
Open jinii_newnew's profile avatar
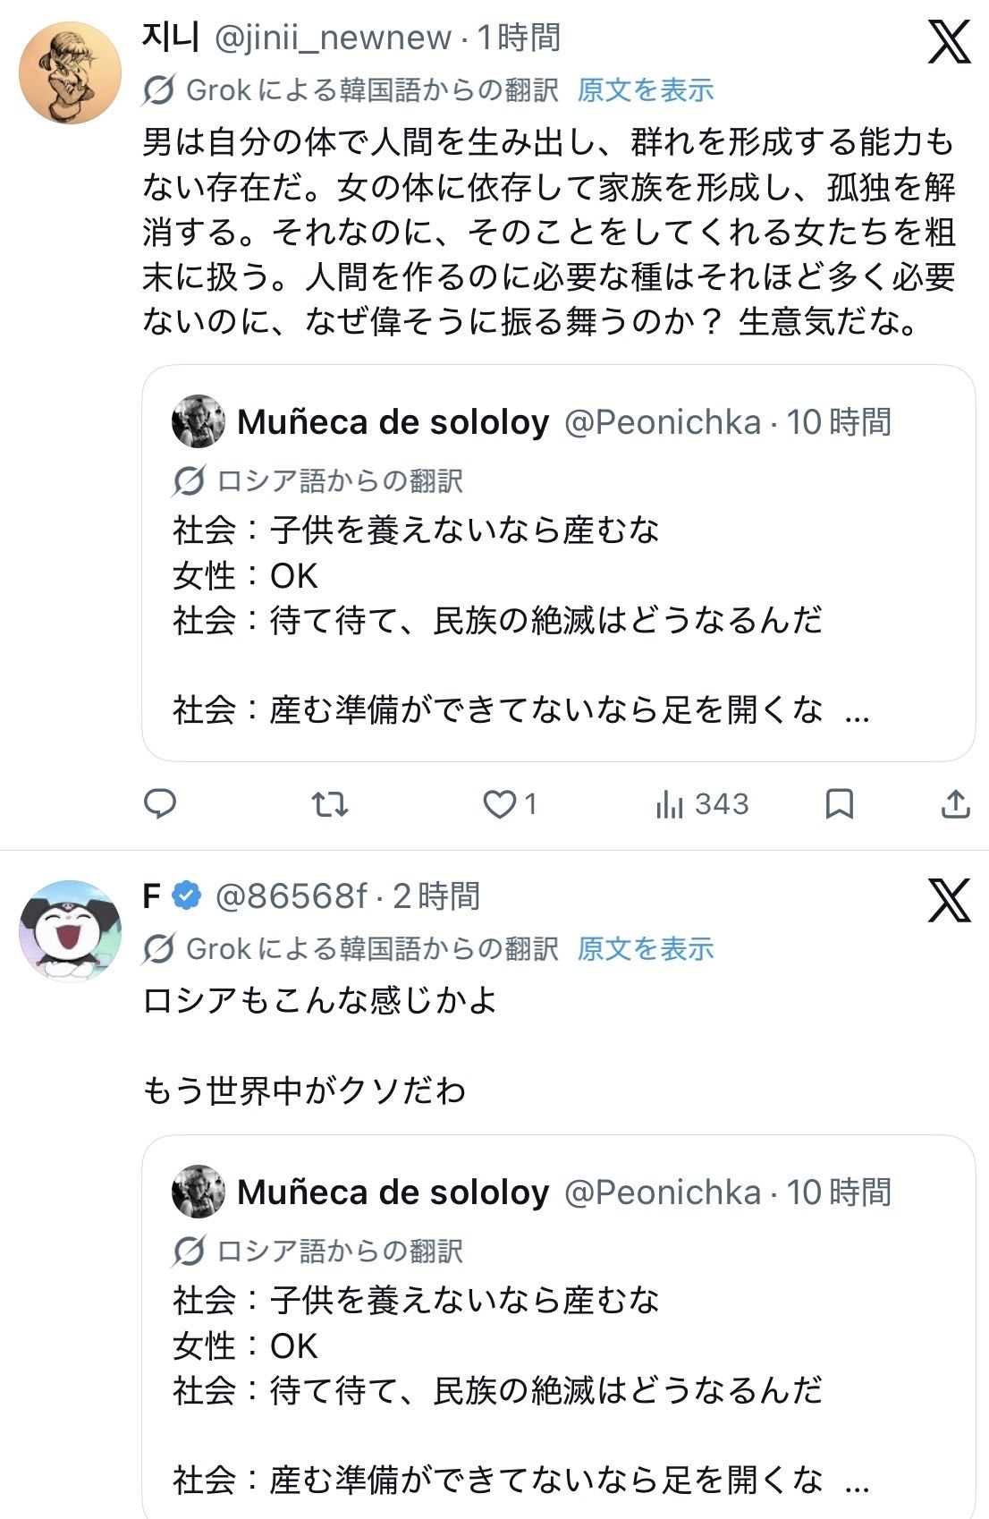(x=70, y=73)
